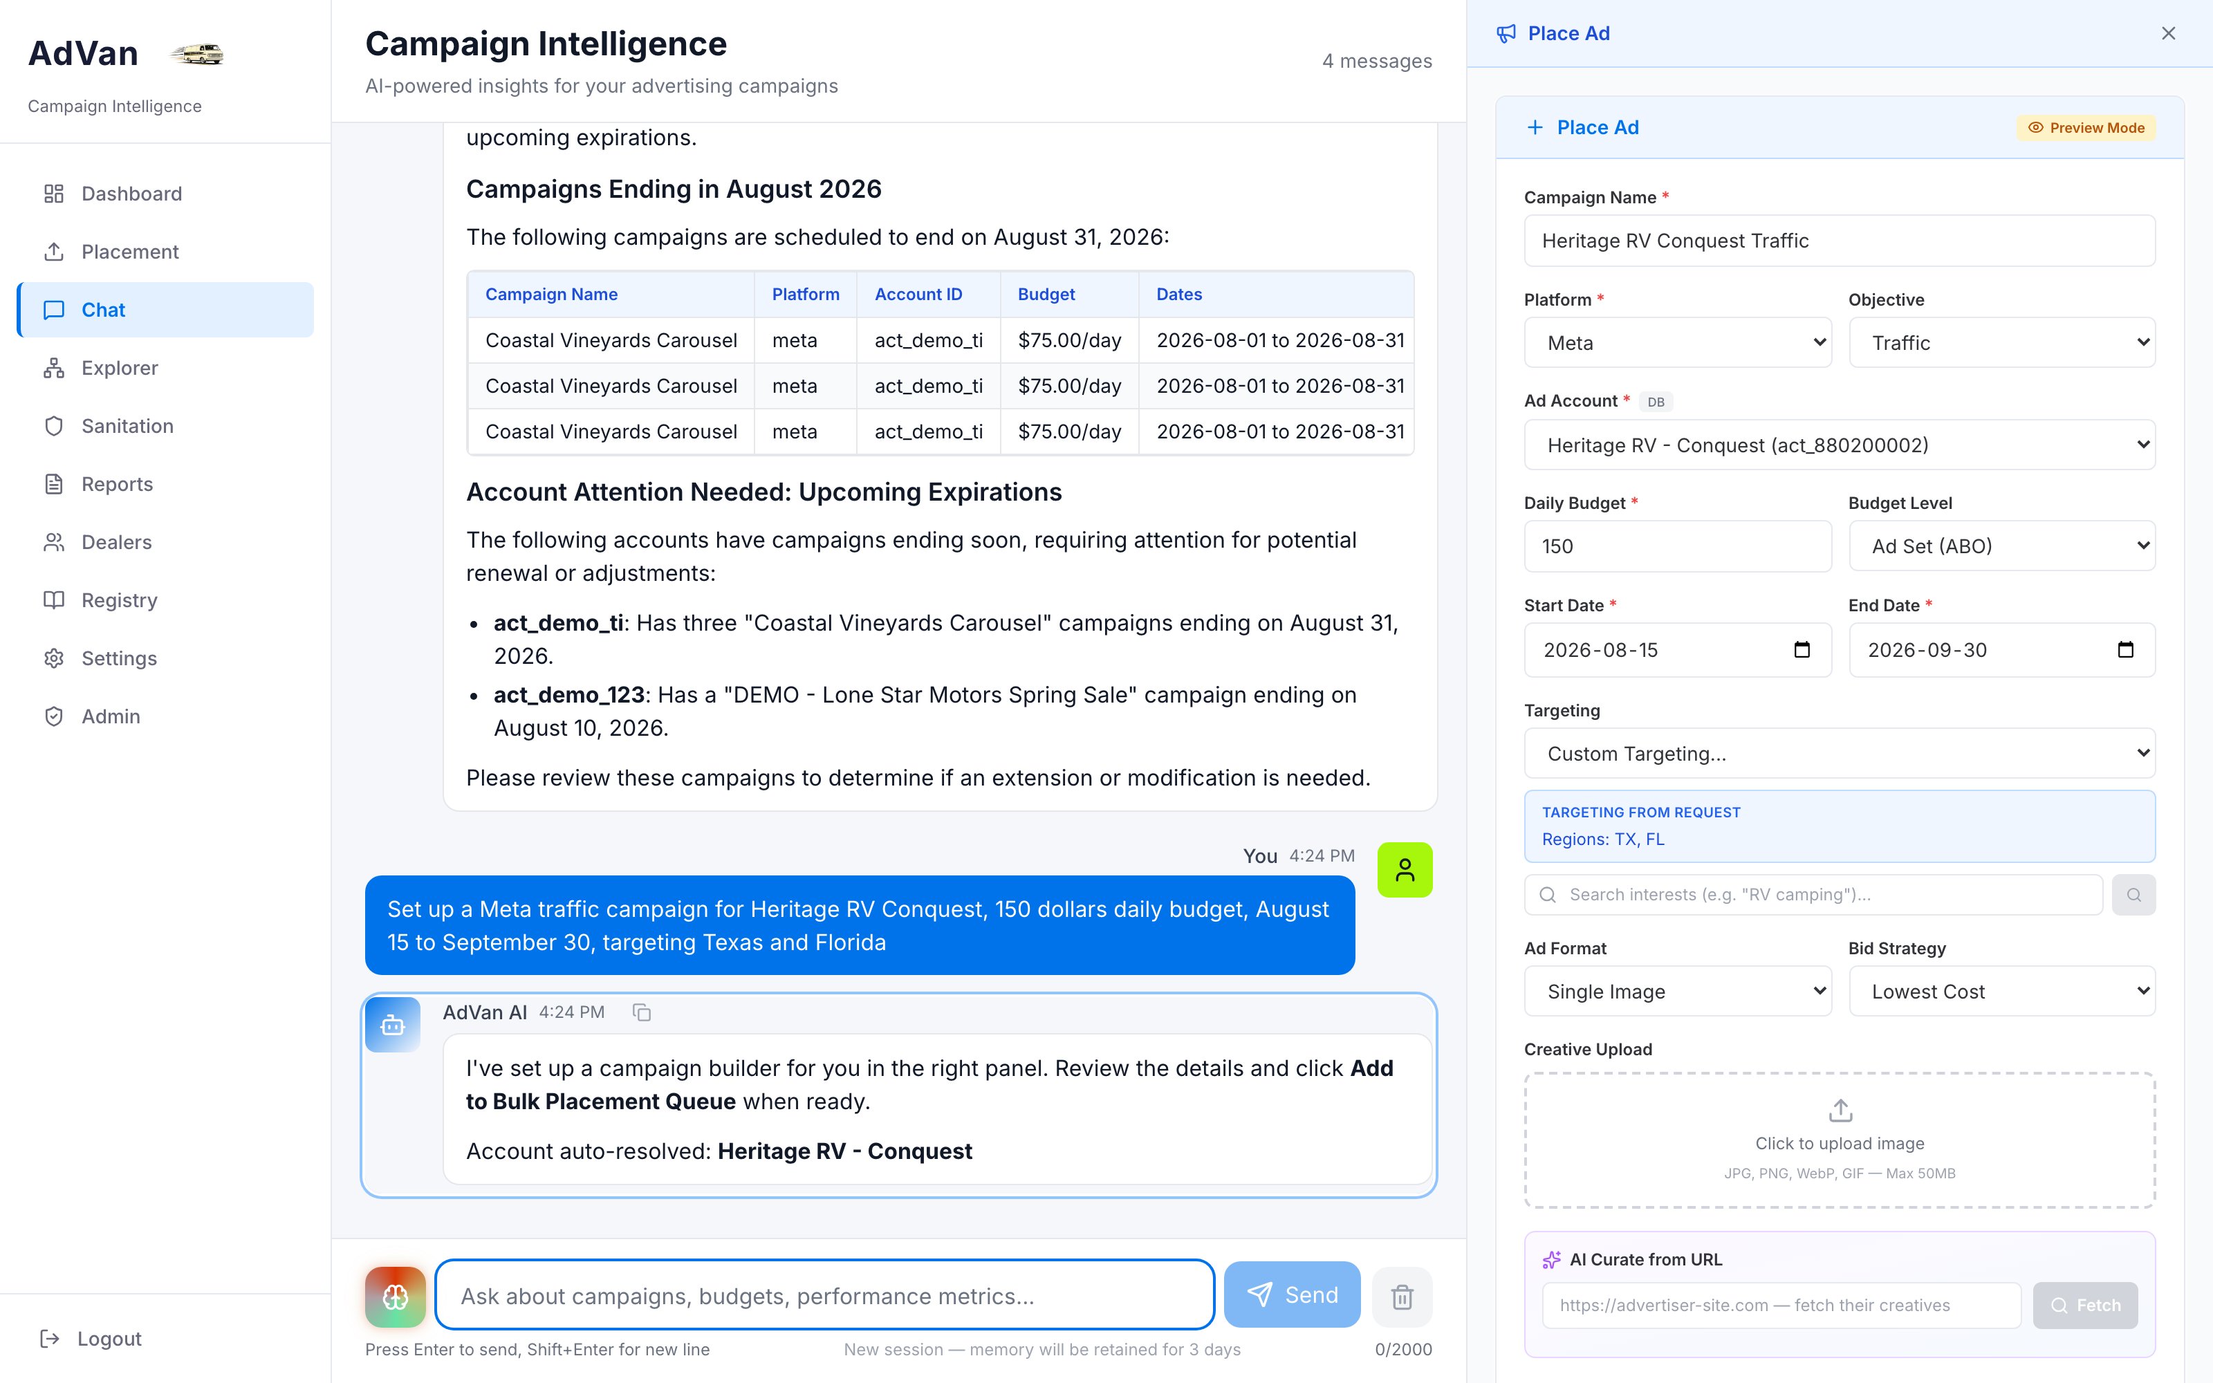This screenshot has height=1383, width=2213.
Task: Click the AdVan van logo image
Action: coord(196,55)
